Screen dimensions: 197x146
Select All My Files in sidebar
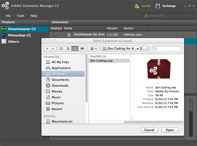pos(63,62)
